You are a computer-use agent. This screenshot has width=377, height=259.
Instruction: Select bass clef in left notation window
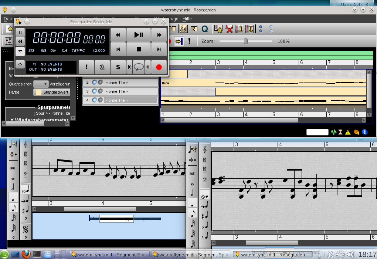coord(26,174)
